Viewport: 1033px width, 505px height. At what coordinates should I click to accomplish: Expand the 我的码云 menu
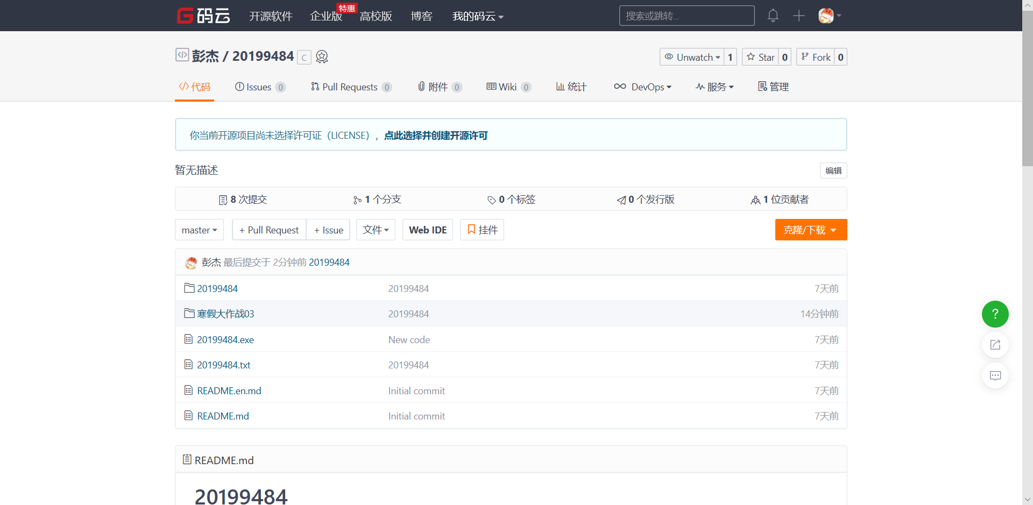(x=478, y=16)
